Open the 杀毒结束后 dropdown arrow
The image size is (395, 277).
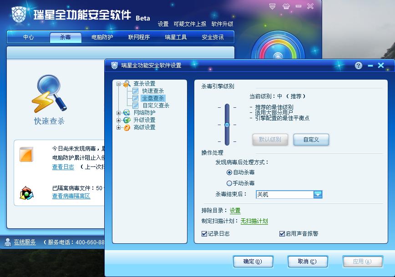(318, 194)
